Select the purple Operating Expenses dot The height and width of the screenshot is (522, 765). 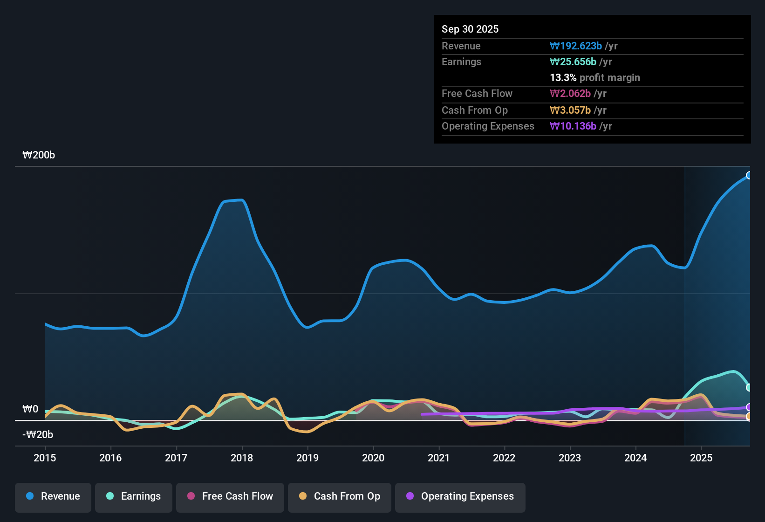pyautogui.click(x=410, y=496)
